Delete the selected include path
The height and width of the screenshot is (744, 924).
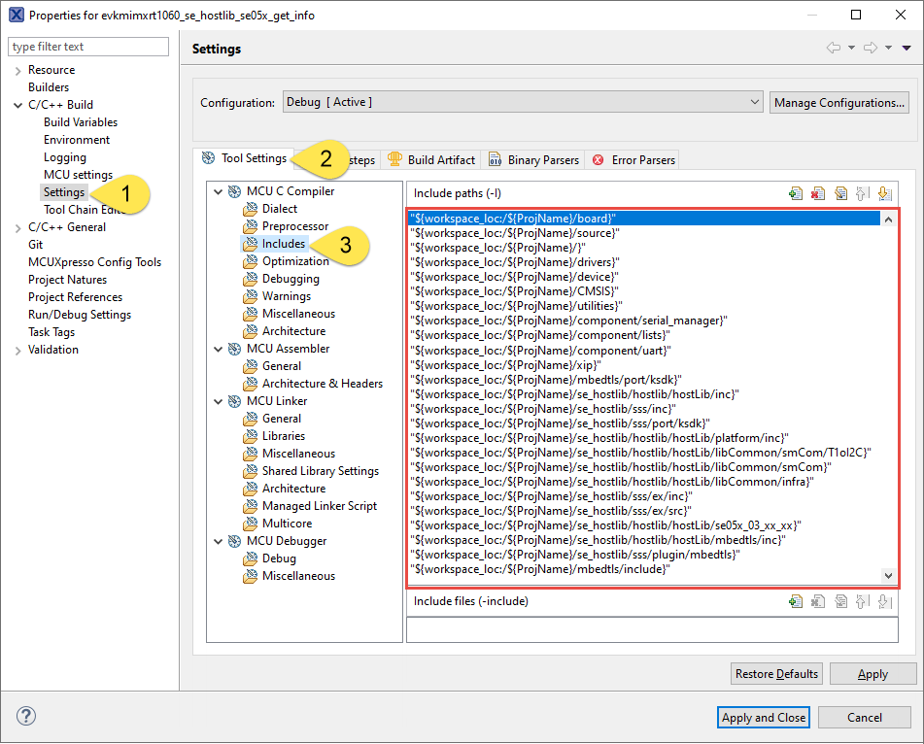[818, 193]
